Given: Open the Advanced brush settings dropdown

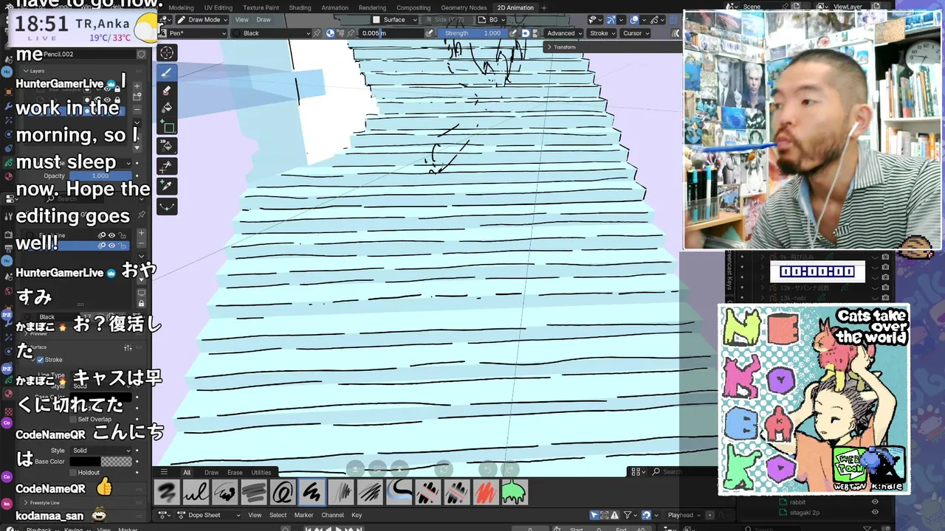Looking at the screenshot, I should (x=564, y=33).
